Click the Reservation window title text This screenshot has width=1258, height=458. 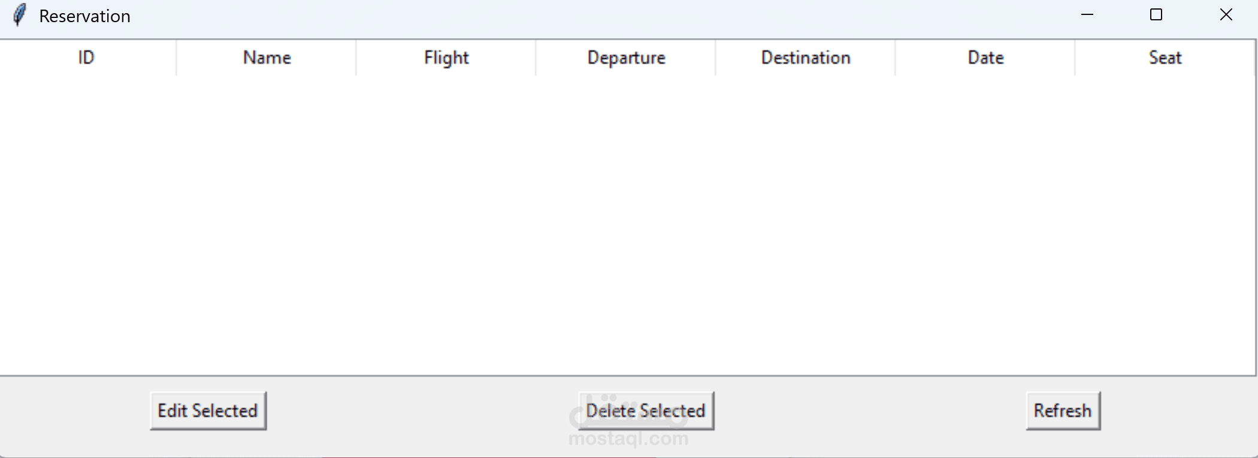[x=84, y=16]
